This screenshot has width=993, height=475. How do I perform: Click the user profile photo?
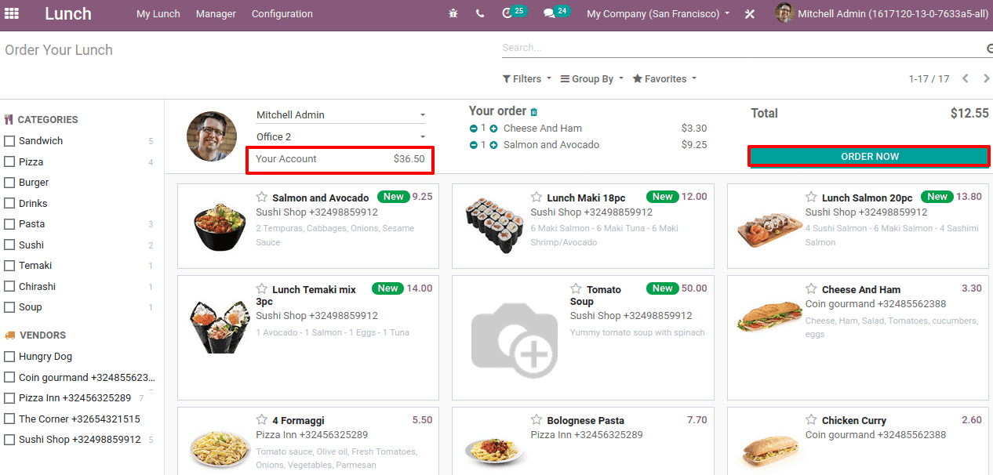[212, 136]
